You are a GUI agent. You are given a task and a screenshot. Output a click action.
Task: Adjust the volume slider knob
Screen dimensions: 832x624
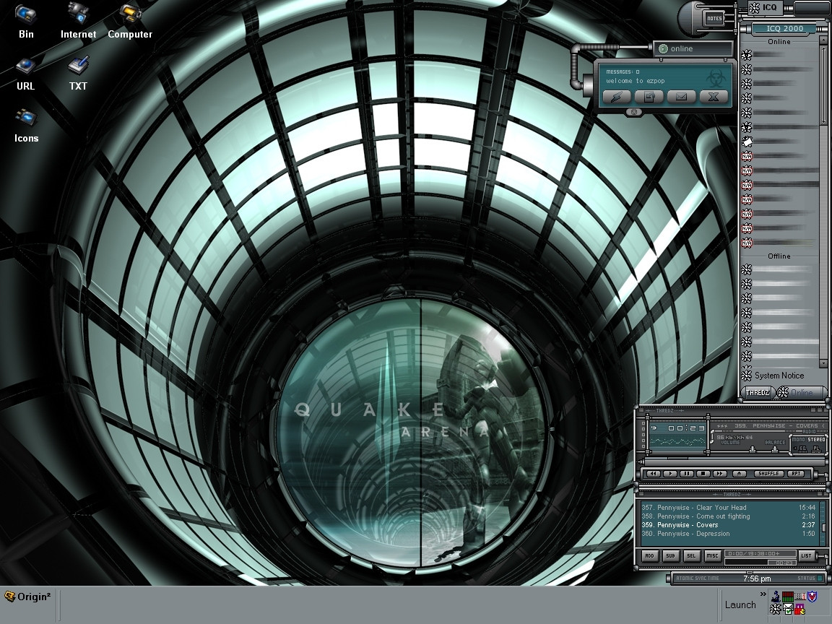pyautogui.click(x=753, y=449)
